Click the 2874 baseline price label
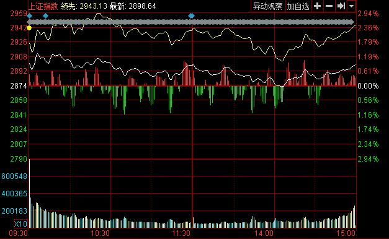Viewport: 389px width, 239px height. tap(19, 86)
